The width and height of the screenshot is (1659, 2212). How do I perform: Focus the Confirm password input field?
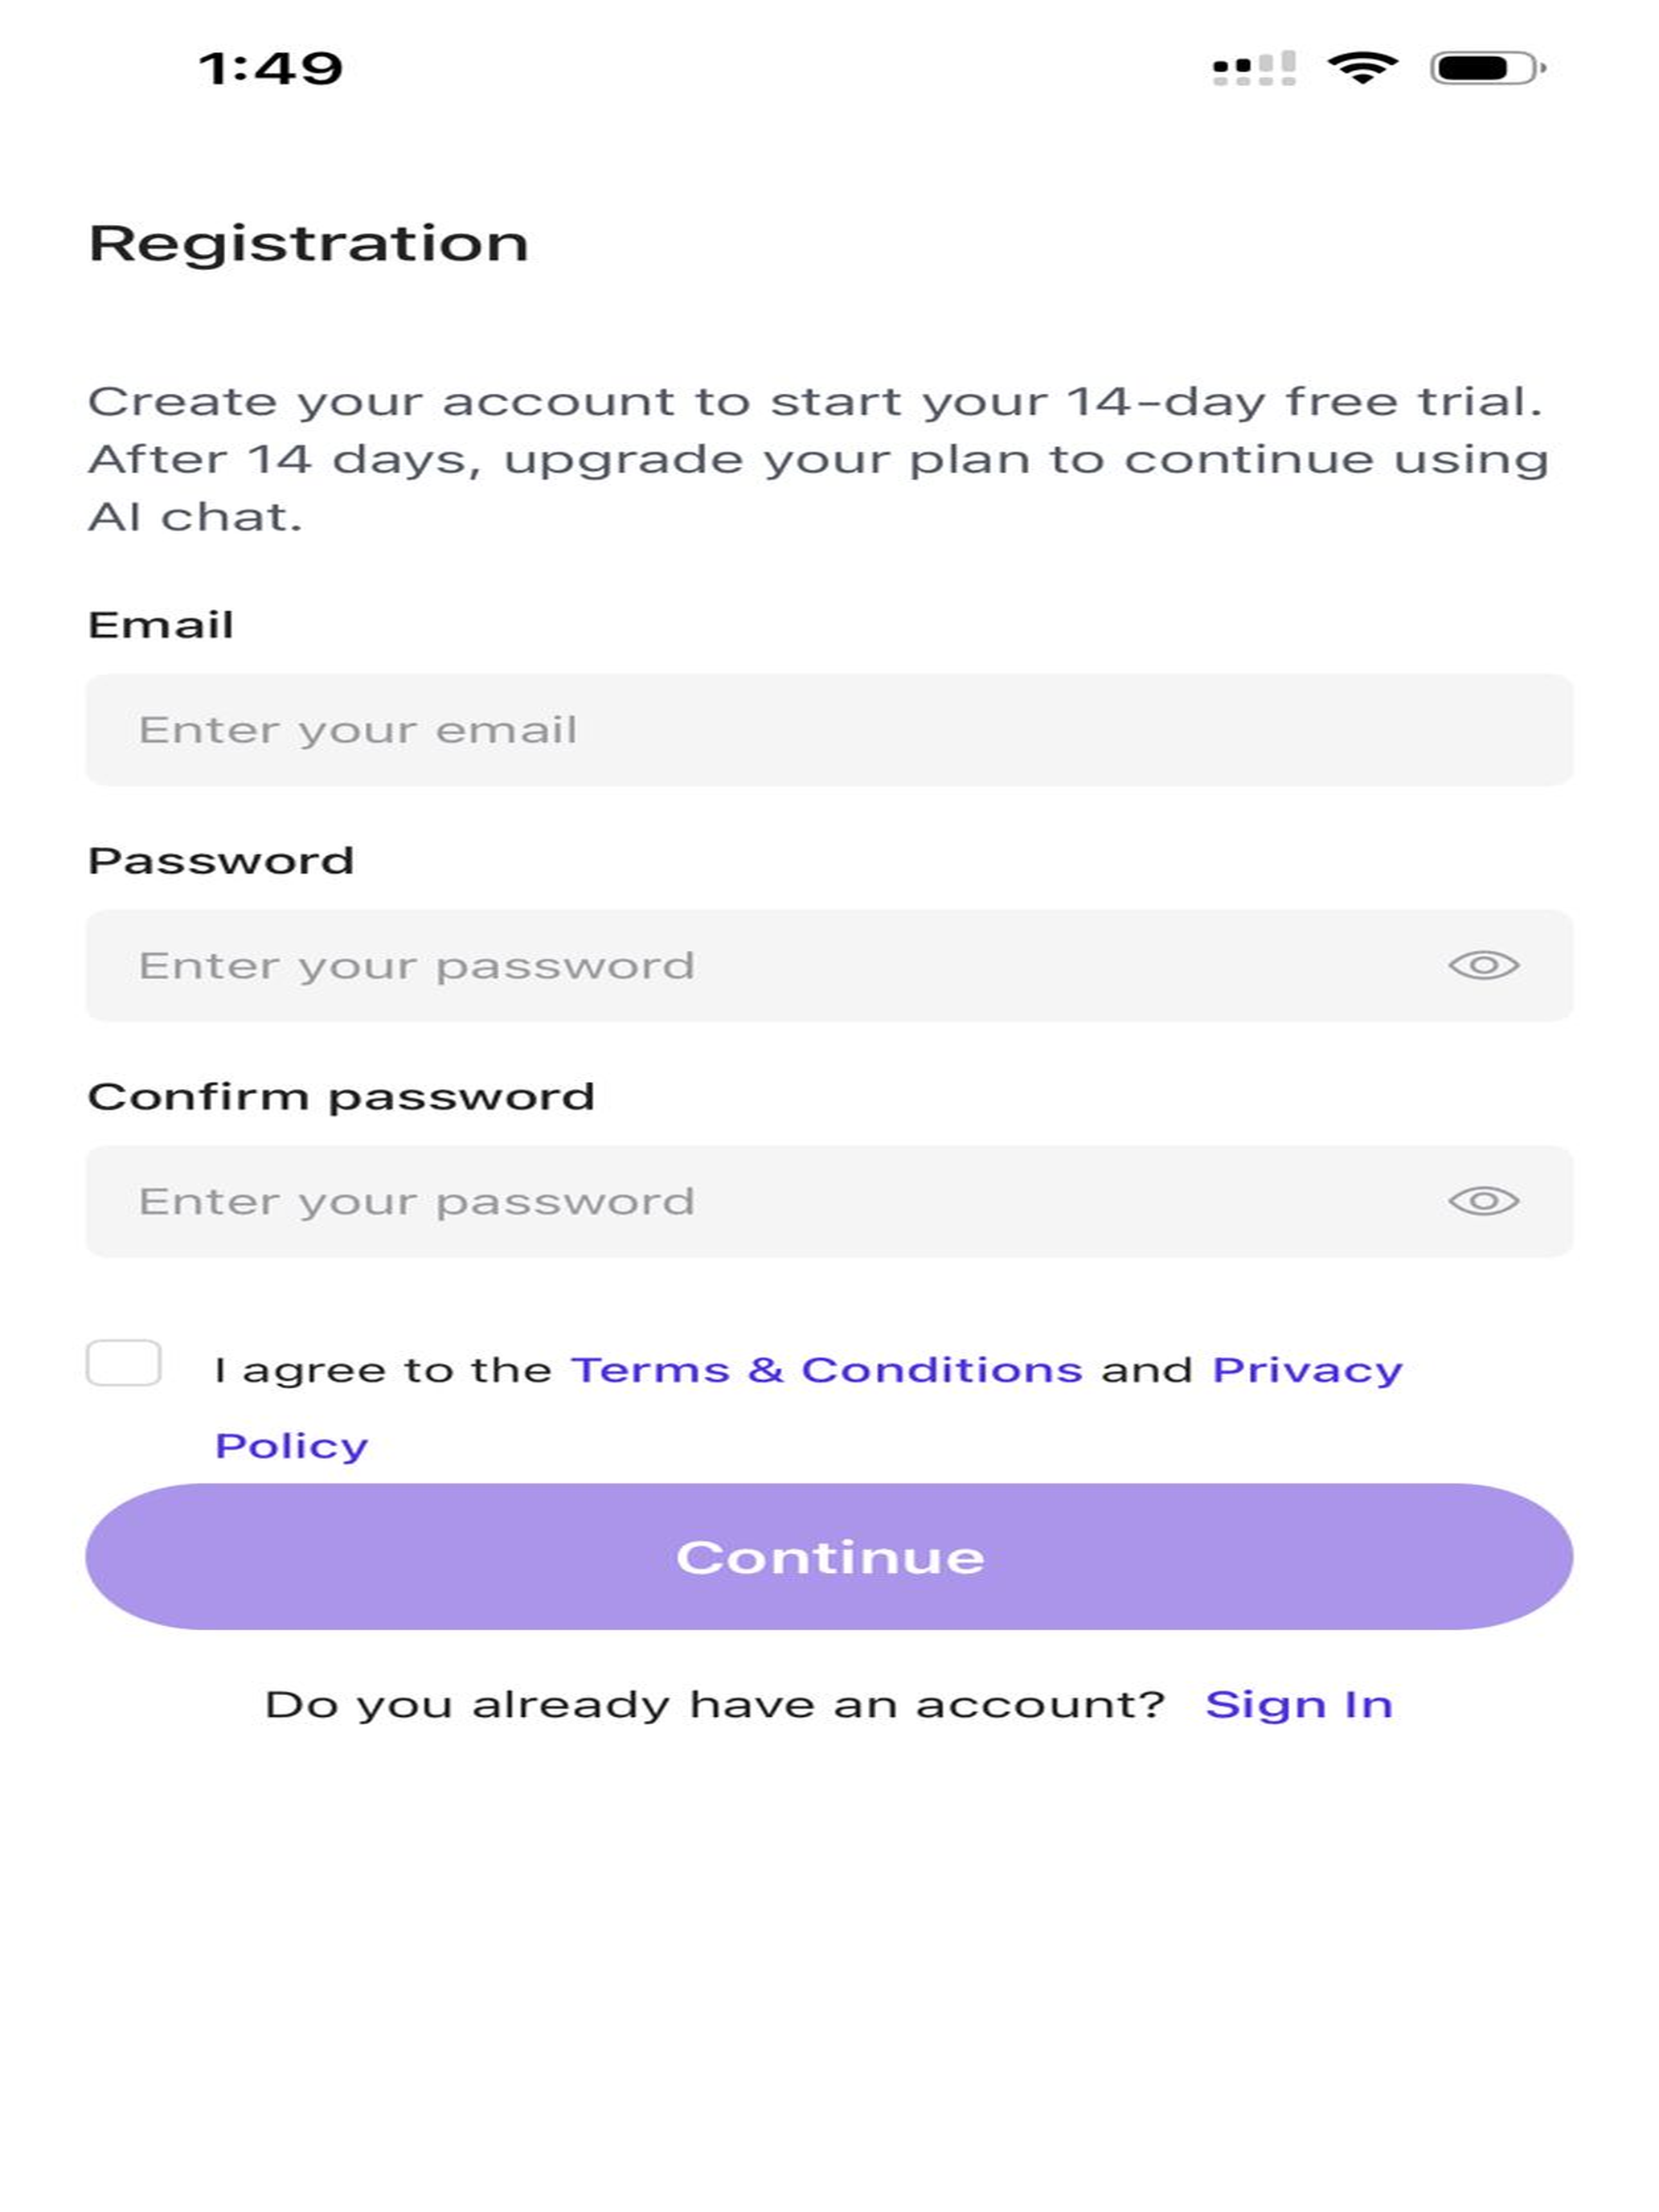[829, 1201]
